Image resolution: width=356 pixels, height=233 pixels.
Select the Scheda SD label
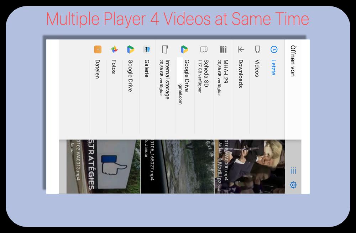click(206, 73)
